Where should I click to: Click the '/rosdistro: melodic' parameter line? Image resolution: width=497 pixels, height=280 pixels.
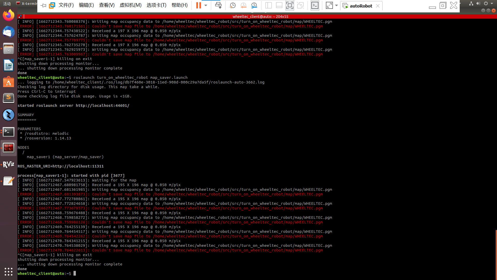(44, 134)
